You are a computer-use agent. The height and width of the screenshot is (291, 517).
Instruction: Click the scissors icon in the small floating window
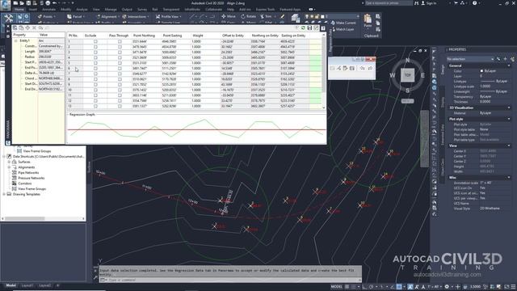[x=338, y=68]
